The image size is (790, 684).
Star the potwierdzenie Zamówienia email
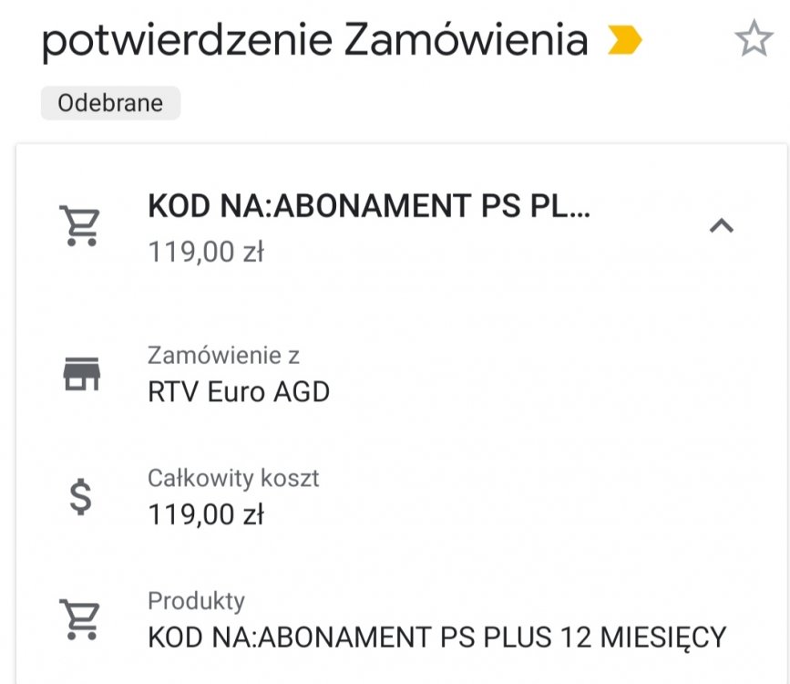(754, 39)
